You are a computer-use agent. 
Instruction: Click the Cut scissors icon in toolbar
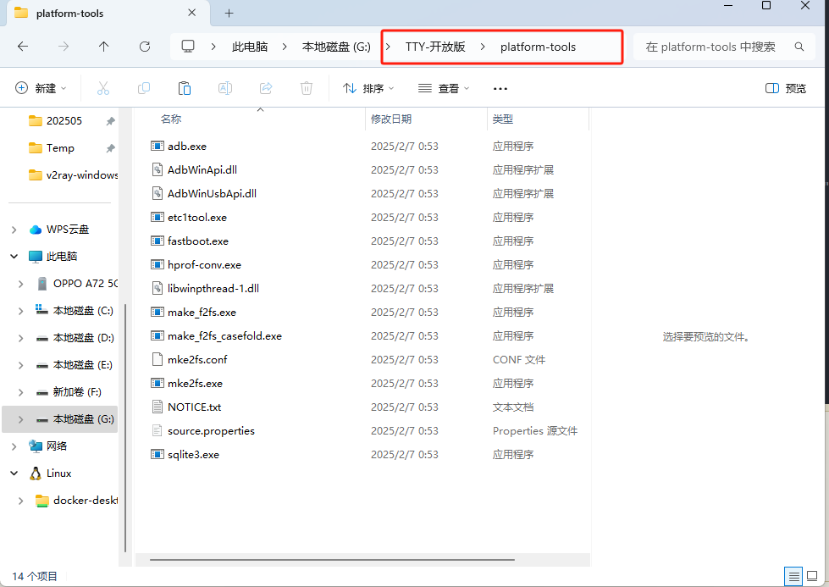[103, 88]
